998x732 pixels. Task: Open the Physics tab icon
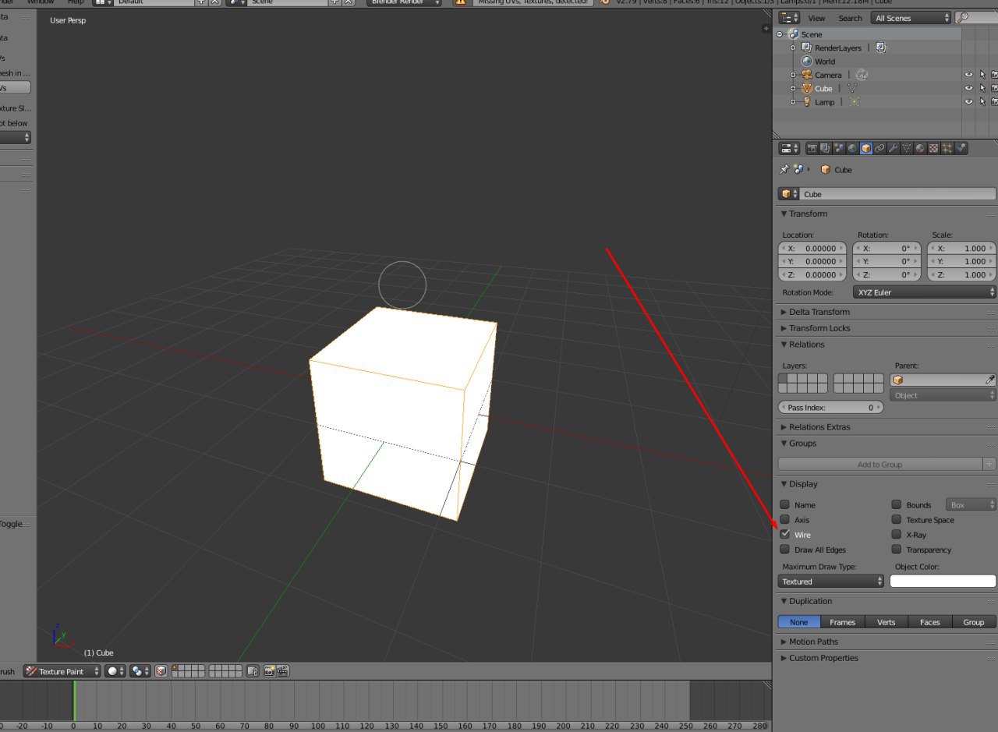[961, 148]
